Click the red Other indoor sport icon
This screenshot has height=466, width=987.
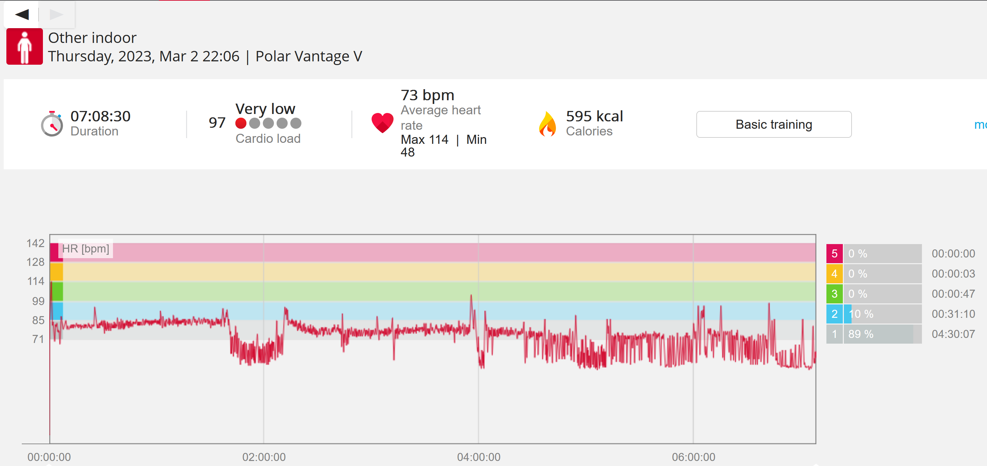[x=24, y=46]
